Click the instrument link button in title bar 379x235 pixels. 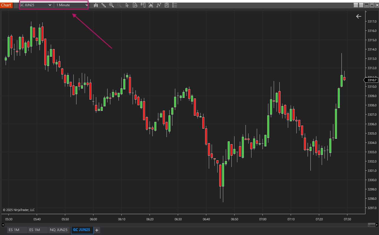tap(356, 5)
